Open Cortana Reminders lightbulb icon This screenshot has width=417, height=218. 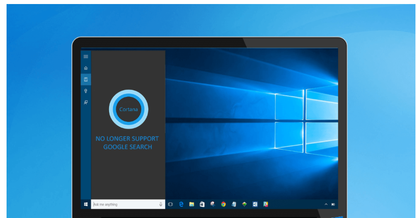[86, 91]
